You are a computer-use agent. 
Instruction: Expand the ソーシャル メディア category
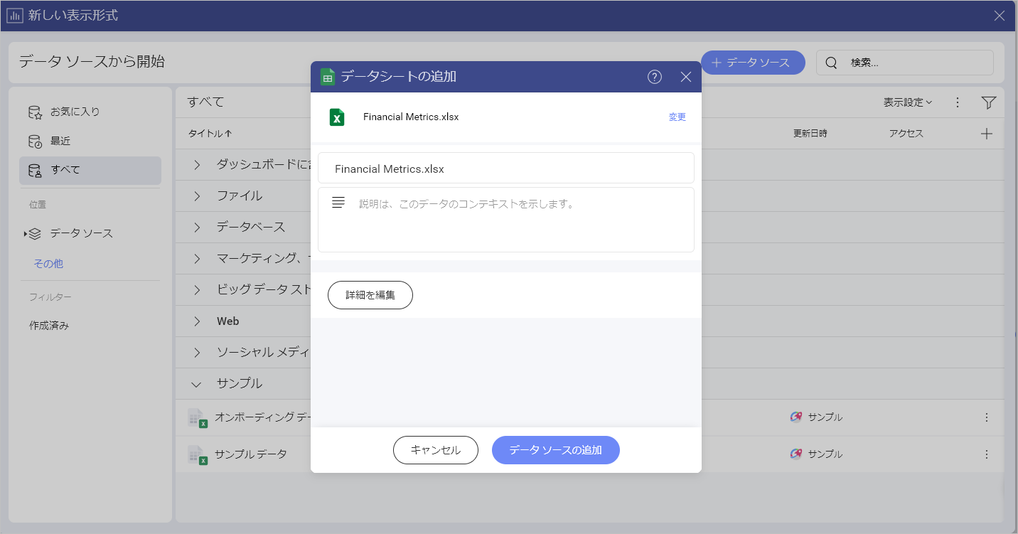(x=198, y=353)
